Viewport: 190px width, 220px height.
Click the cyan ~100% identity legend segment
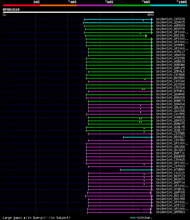(169, 5)
